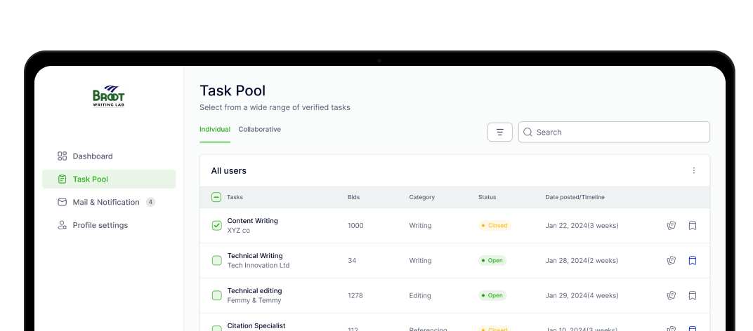
Task: Open Dashboard from the sidebar
Action: click(x=92, y=156)
